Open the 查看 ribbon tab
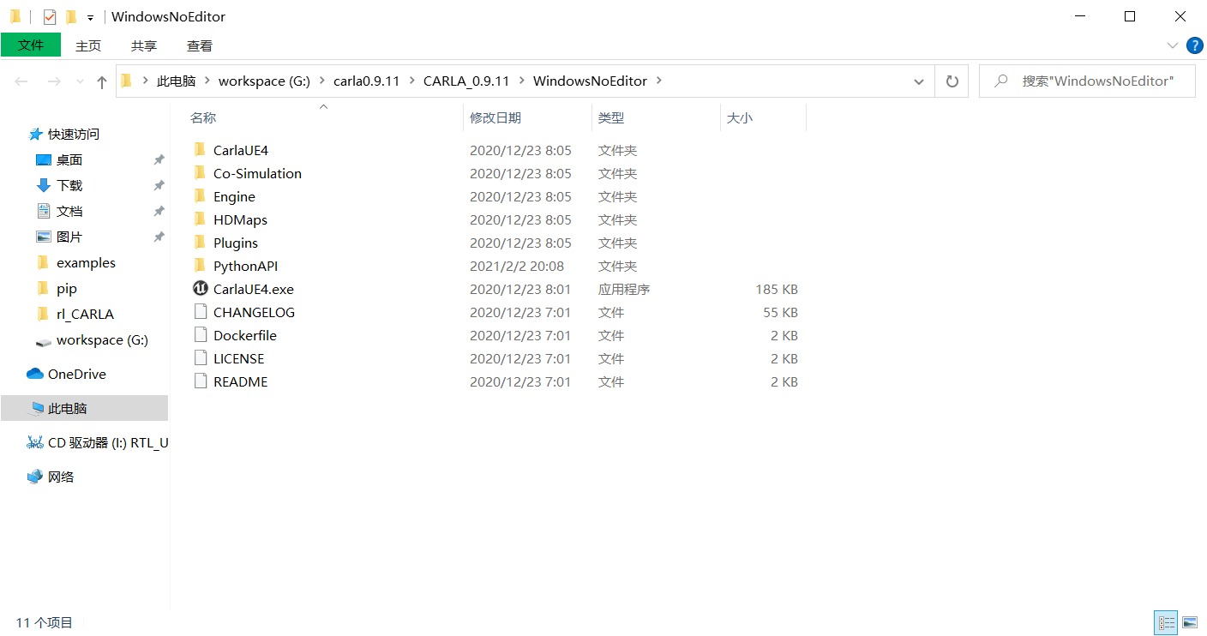 pyautogui.click(x=200, y=45)
